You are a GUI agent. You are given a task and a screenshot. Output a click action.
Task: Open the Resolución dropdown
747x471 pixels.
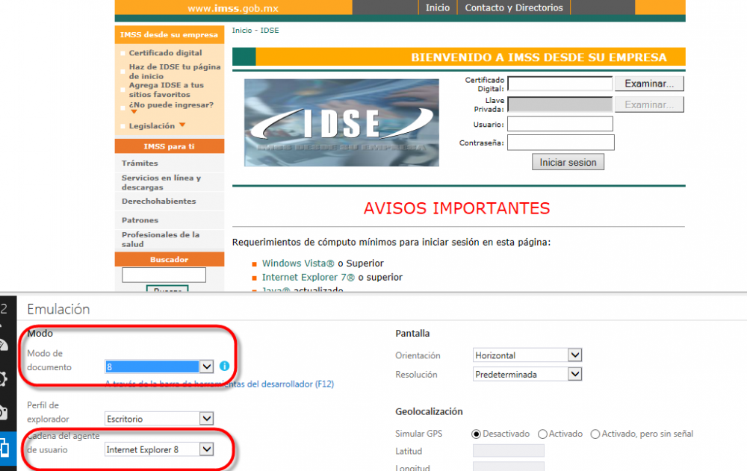[527, 374]
